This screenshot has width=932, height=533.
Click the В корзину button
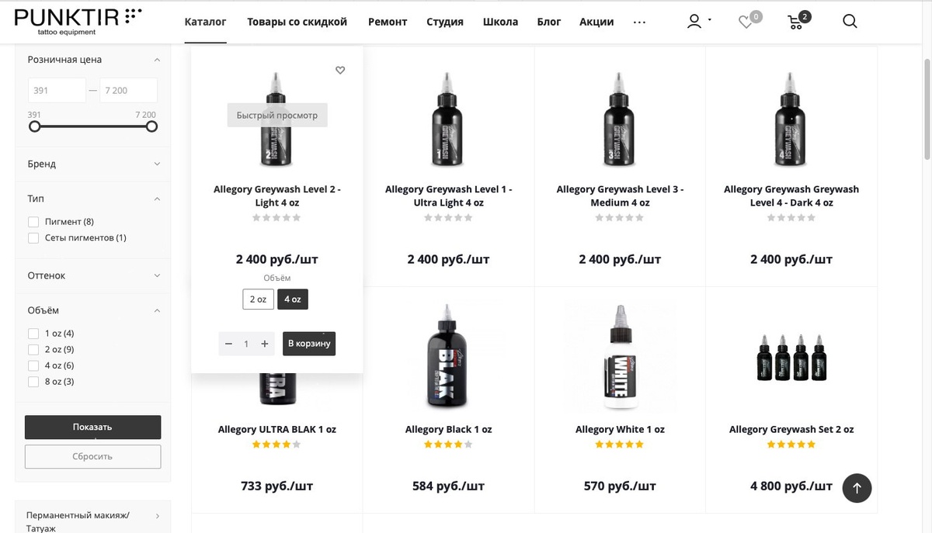[x=309, y=344]
